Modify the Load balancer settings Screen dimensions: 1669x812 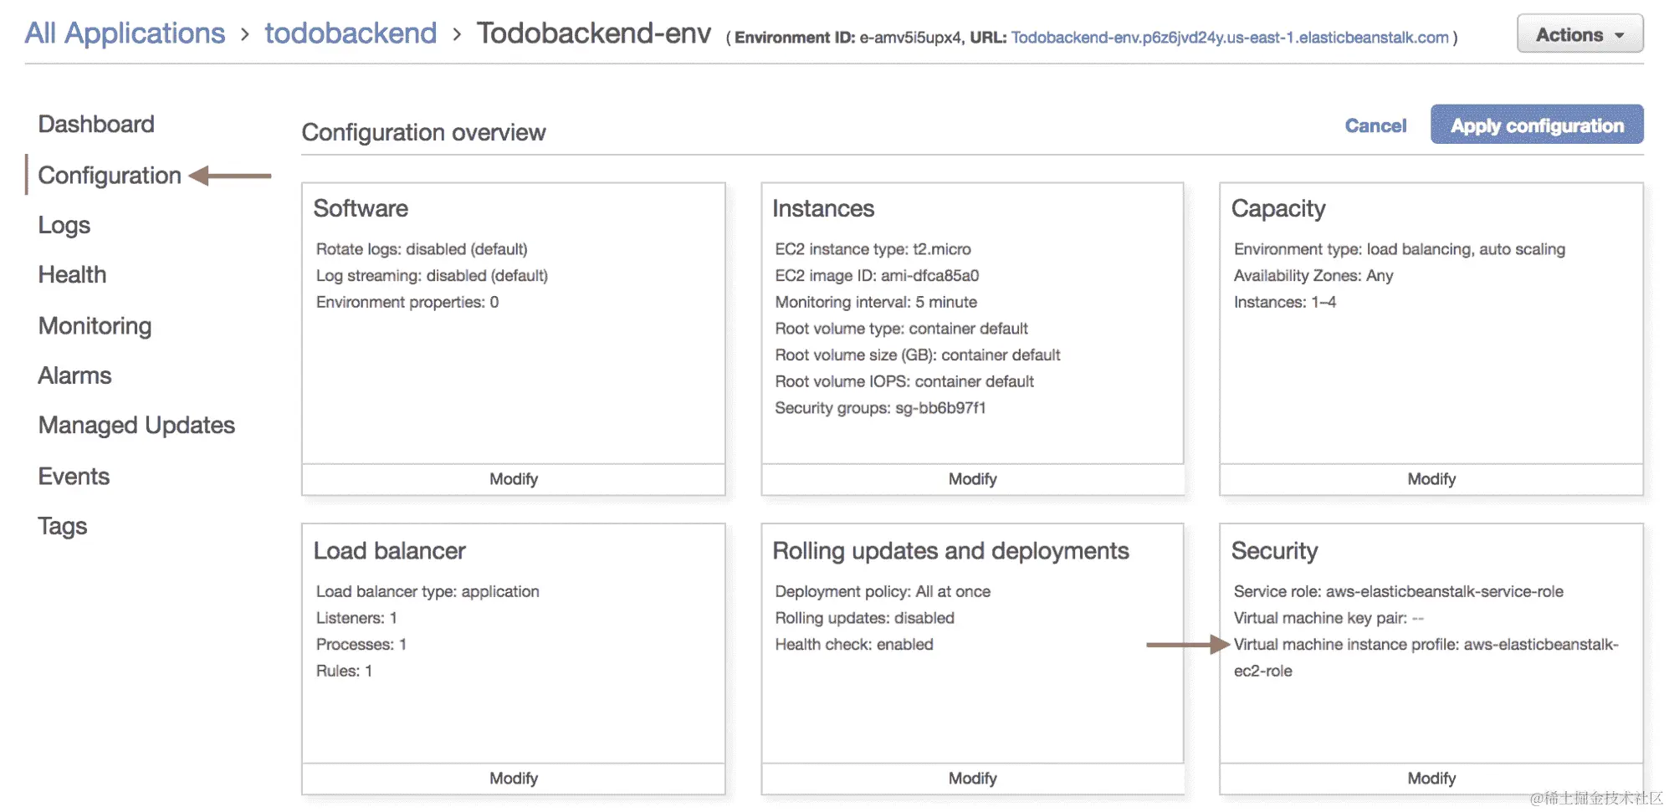[x=514, y=779]
